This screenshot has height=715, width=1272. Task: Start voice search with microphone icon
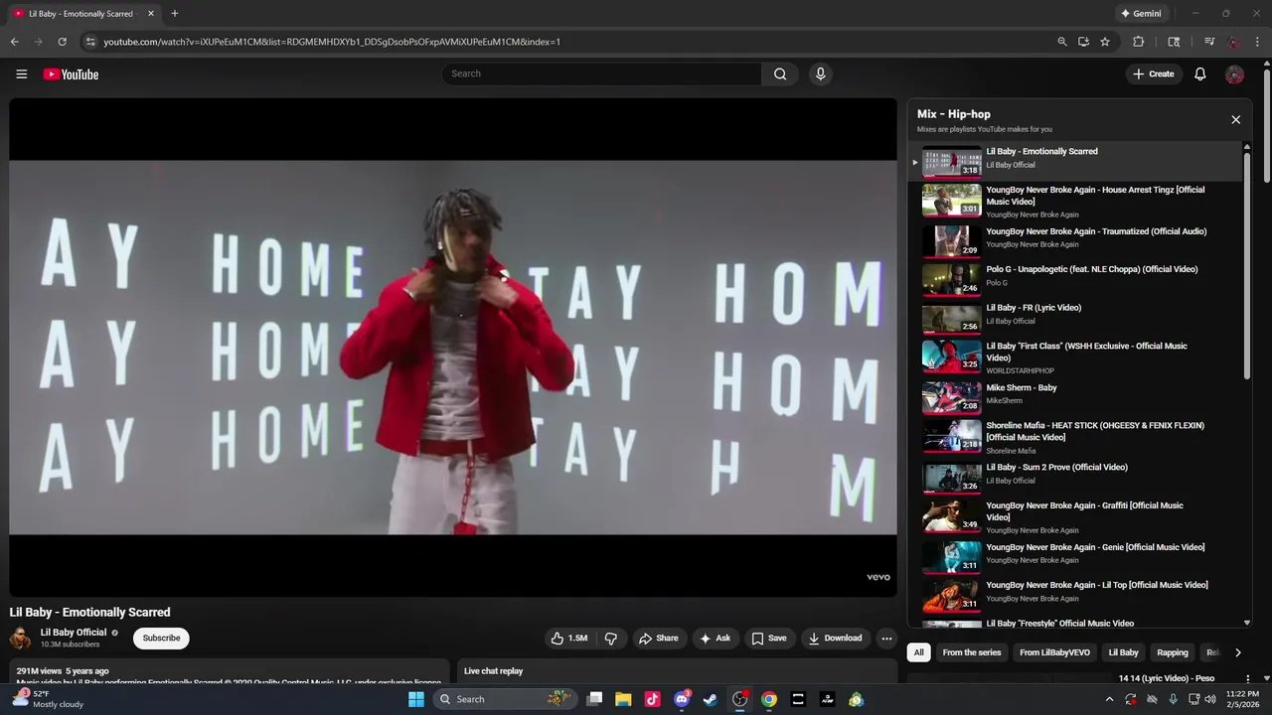pyautogui.click(x=820, y=73)
